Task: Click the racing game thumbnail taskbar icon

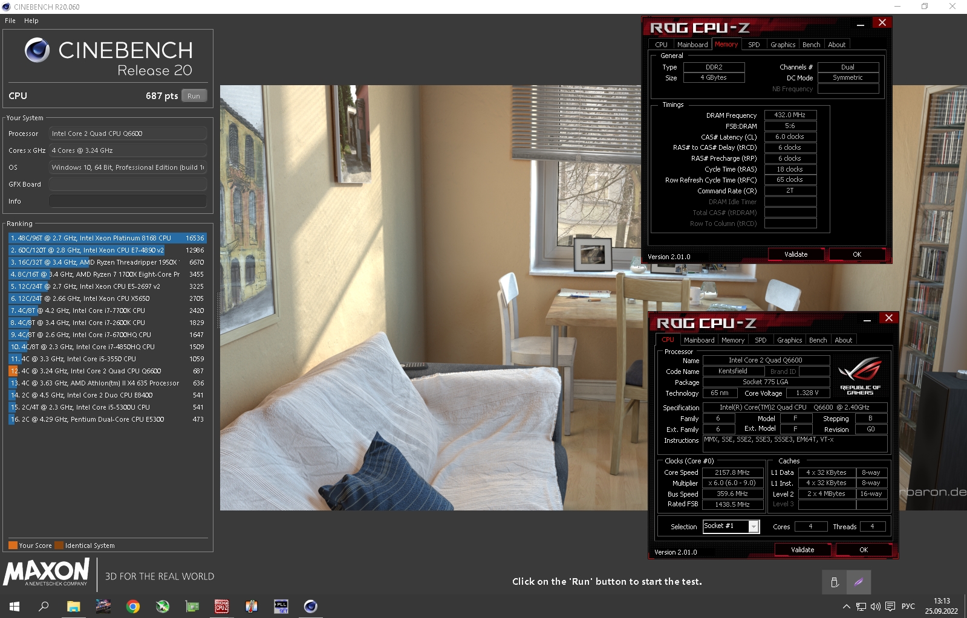Action: coord(103,606)
